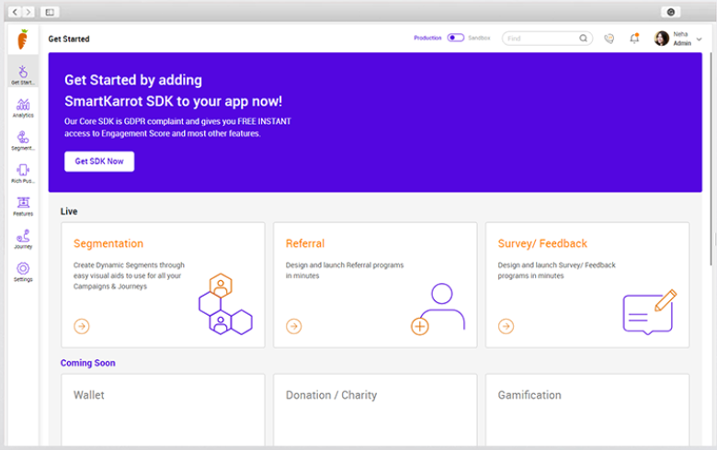Click the browser back arrow
Viewport: 717px width, 450px height.
click(15, 12)
